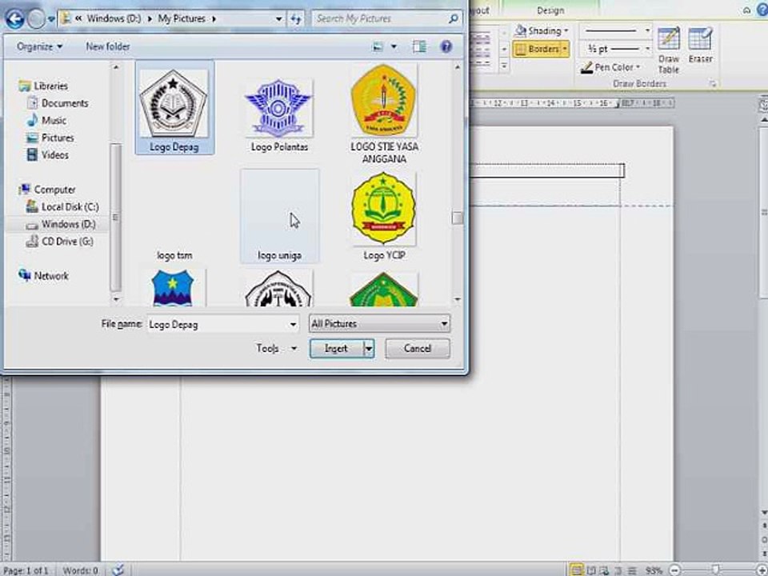
Task: Open the Borders dropdown arrow
Action: pyautogui.click(x=566, y=49)
